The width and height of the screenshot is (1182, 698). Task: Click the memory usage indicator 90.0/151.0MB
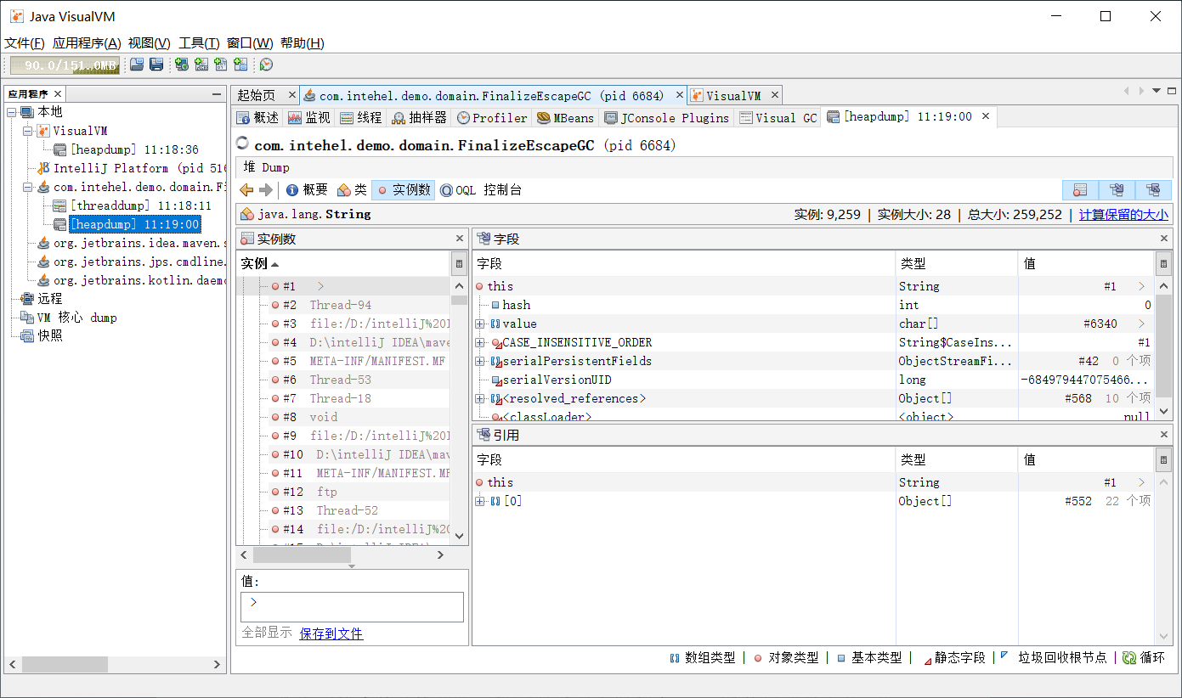65,65
